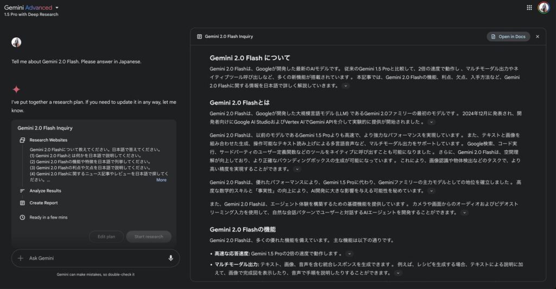
Task: Click the account profile avatar top right
Action: pos(544,8)
